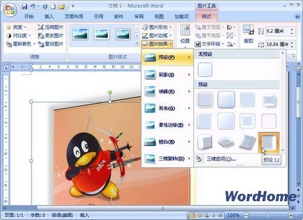The image size is (303, 220).
Task: Apply the second picture style thumbnail
Action: (102, 34)
